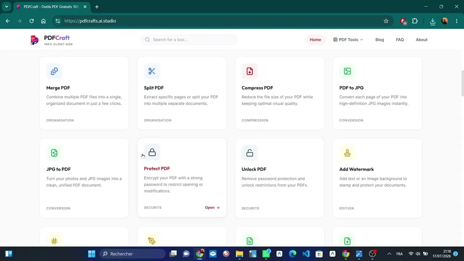Bookmark this page with the star icon
The height and width of the screenshot is (261, 464).
386,21
